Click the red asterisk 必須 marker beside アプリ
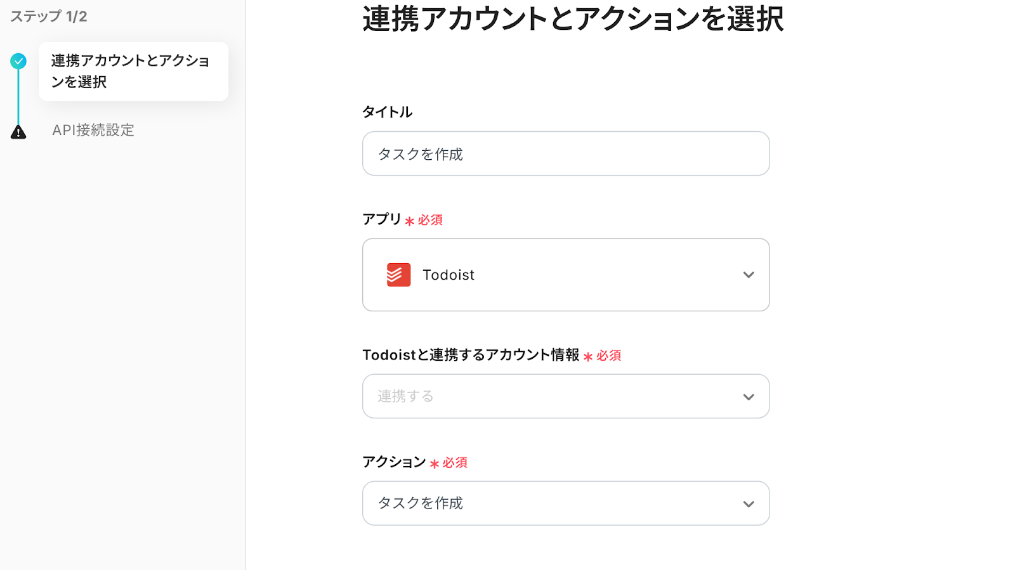The width and height of the screenshot is (1015, 570). 424,221
